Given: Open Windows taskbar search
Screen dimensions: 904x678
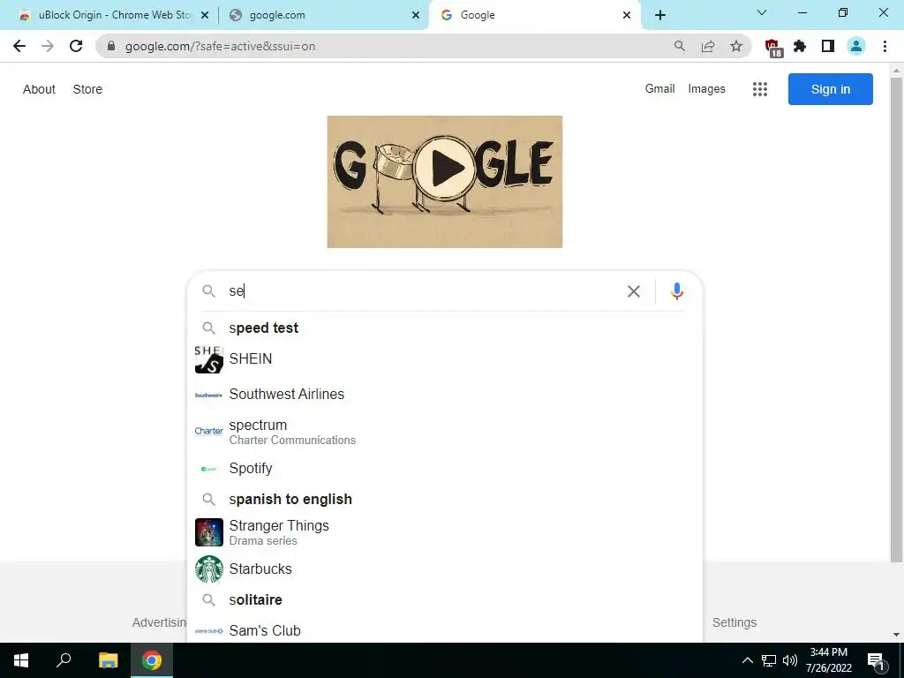Looking at the screenshot, I should pos(64,660).
